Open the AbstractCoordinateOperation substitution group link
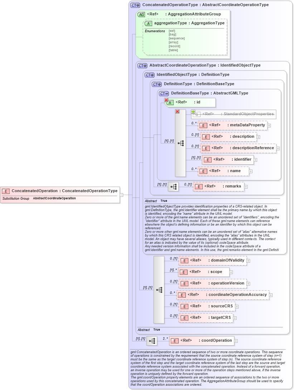Image resolution: width=294 pixels, height=390 pixels. (x=54, y=199)
